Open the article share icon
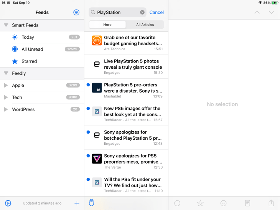 [272, 203]
